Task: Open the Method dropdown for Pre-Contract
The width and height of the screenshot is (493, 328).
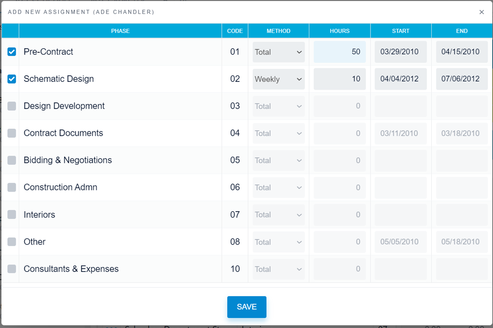Action: coord(278,52)
